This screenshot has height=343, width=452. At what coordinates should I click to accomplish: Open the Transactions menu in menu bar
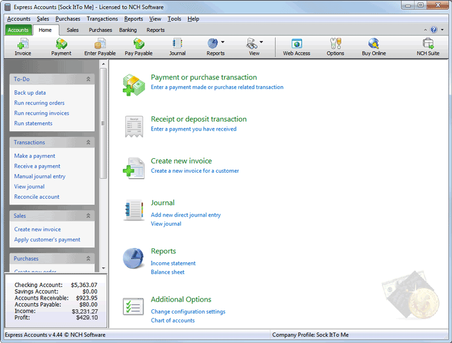tap(102, 19)
